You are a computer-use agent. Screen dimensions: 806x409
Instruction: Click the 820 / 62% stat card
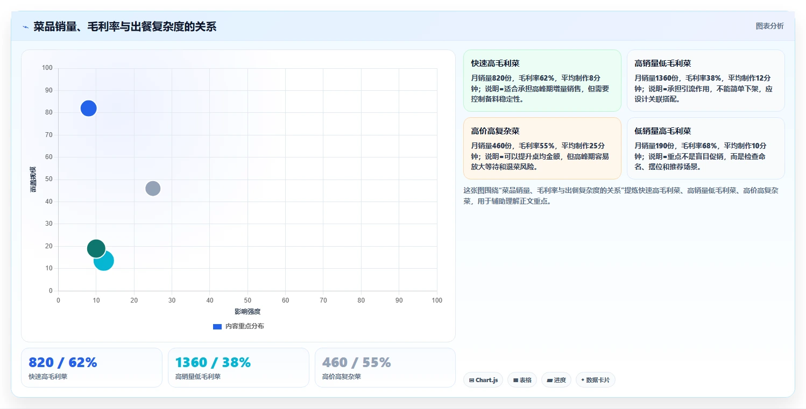coord(91,368)
